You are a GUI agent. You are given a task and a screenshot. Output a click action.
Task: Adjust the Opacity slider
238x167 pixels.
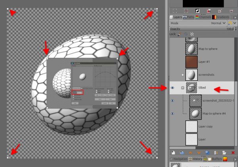[x=202, y=29]
